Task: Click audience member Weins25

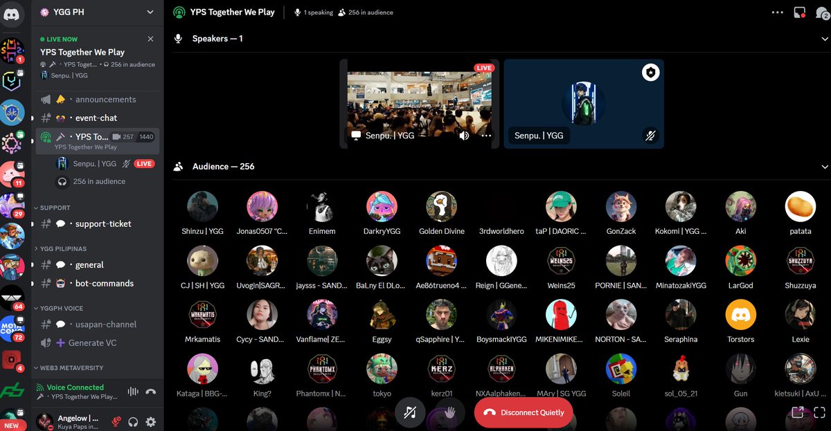Action: 561,261
